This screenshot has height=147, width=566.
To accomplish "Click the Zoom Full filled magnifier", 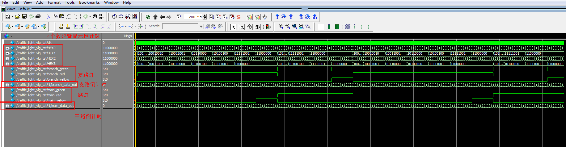I will point(294,27).
